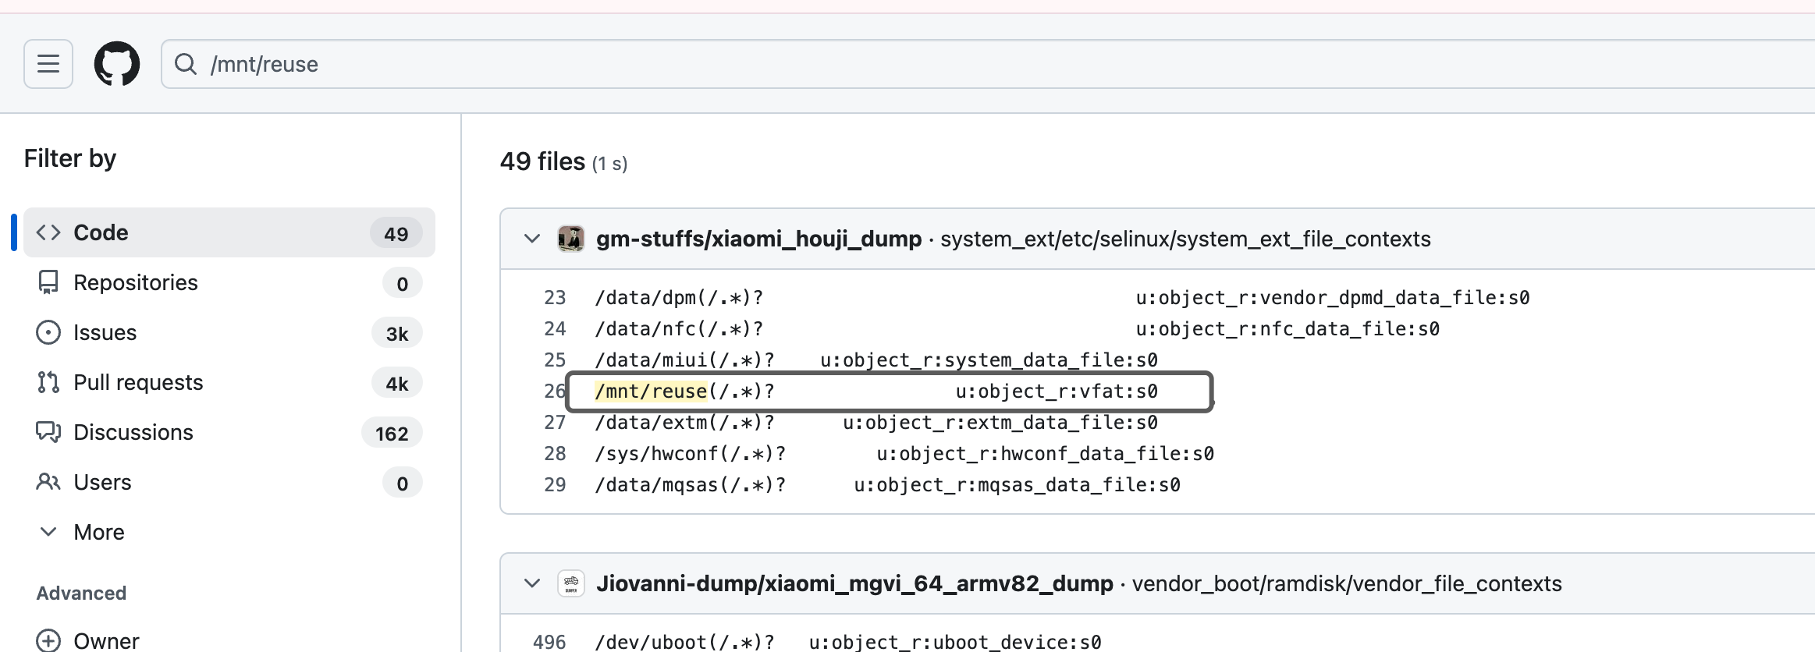Open system_ext_file_contexts file path link
This screenshot has height=652, width=1815.
point(1185,239)
